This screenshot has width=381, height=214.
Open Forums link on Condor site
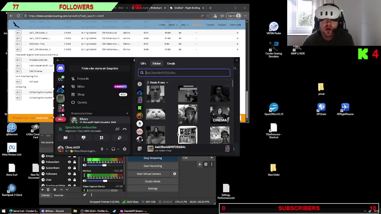click(210, 25)
